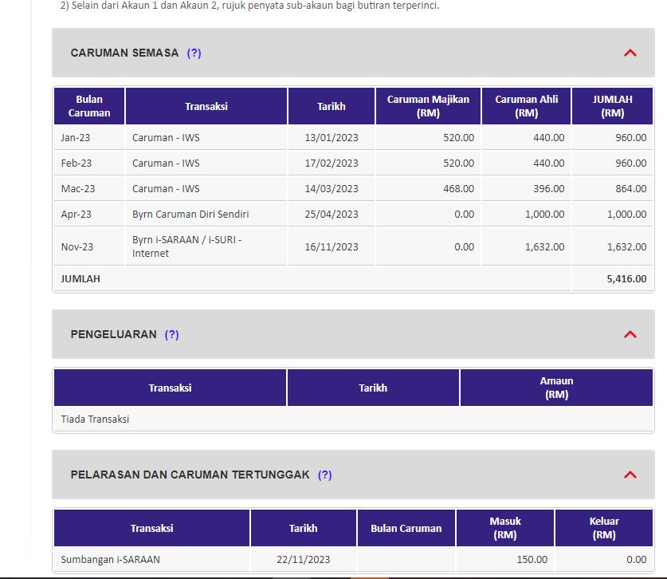Click the Keluar (RM) column header
This screenshot has height=579, width=667.
(x=604, y=528)
